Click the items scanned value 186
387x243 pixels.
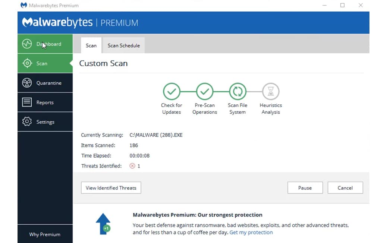(134, 145)
